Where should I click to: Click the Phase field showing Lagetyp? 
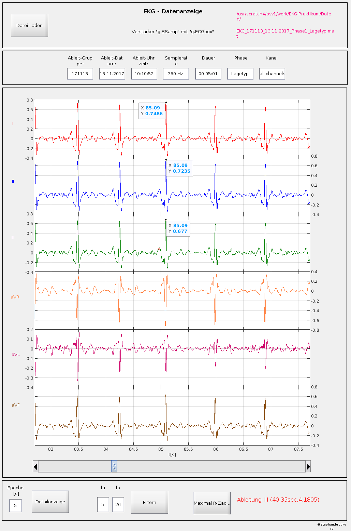240,74
